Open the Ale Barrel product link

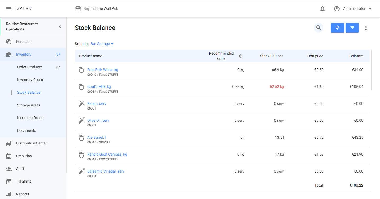tap(96, 137)
